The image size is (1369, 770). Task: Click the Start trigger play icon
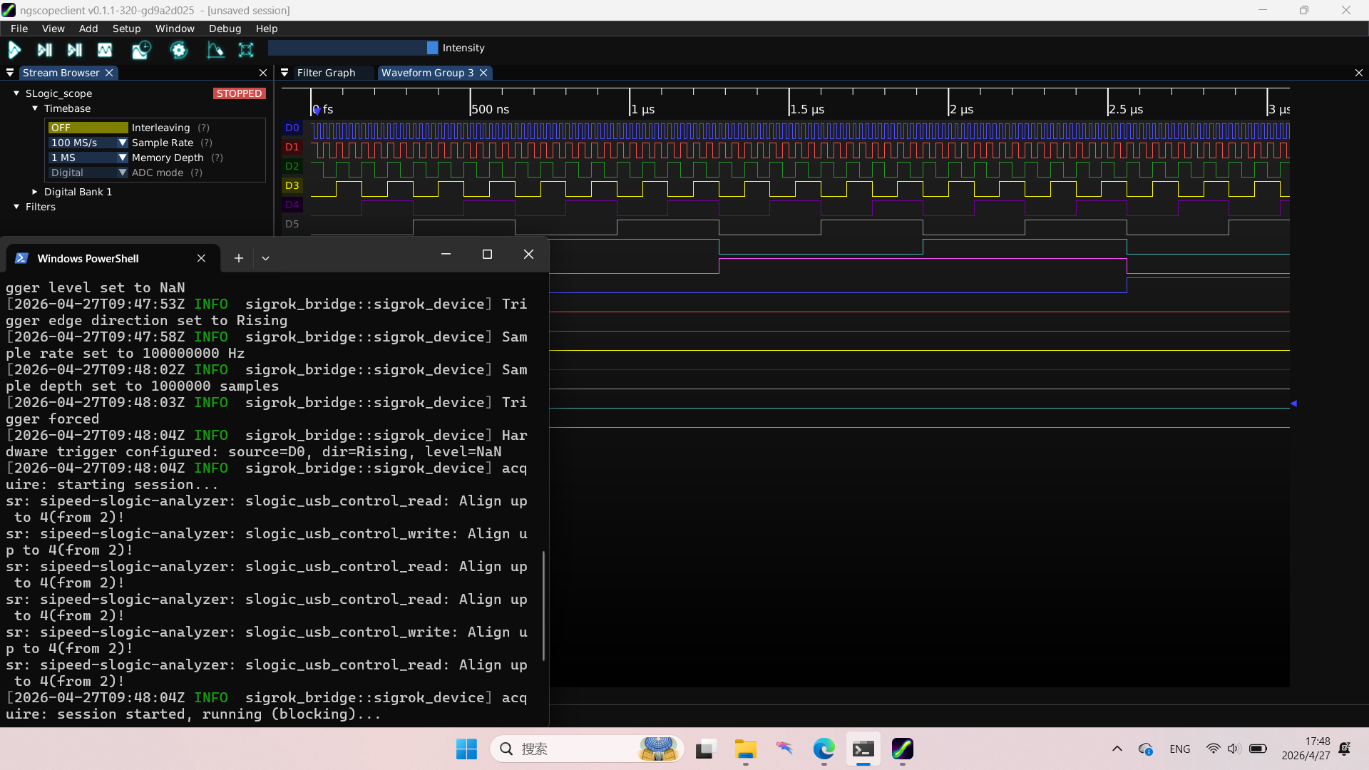point(14,50)
